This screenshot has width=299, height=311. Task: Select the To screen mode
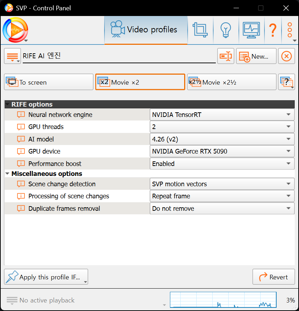pyautogui.click(x=49, y=82)
